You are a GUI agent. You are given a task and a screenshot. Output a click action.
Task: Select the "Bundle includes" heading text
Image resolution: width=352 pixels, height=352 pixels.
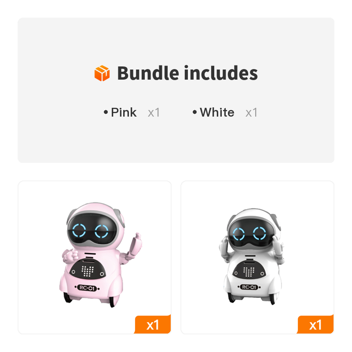pos(187,73)
